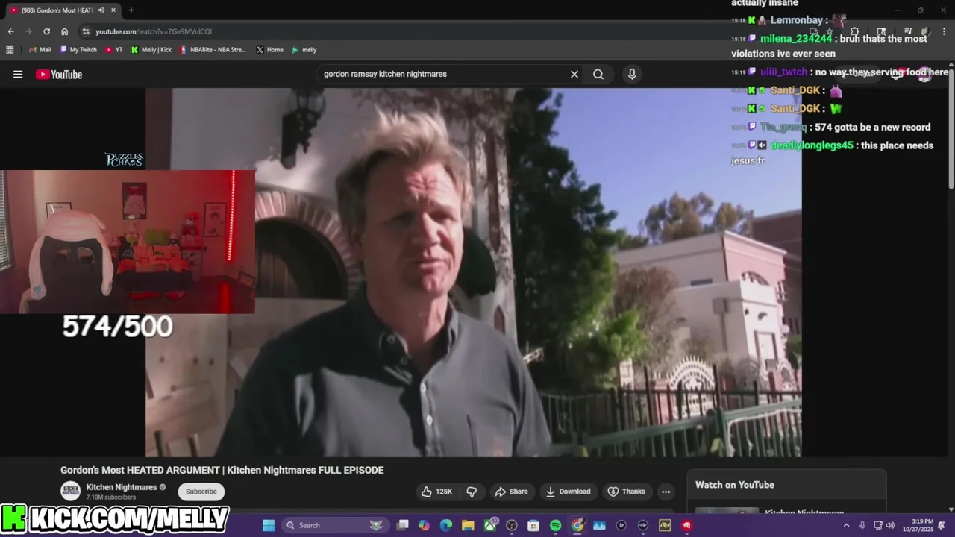Like the video with the 125K thumbs-up

pyautogui.click(x=436, y=492)
